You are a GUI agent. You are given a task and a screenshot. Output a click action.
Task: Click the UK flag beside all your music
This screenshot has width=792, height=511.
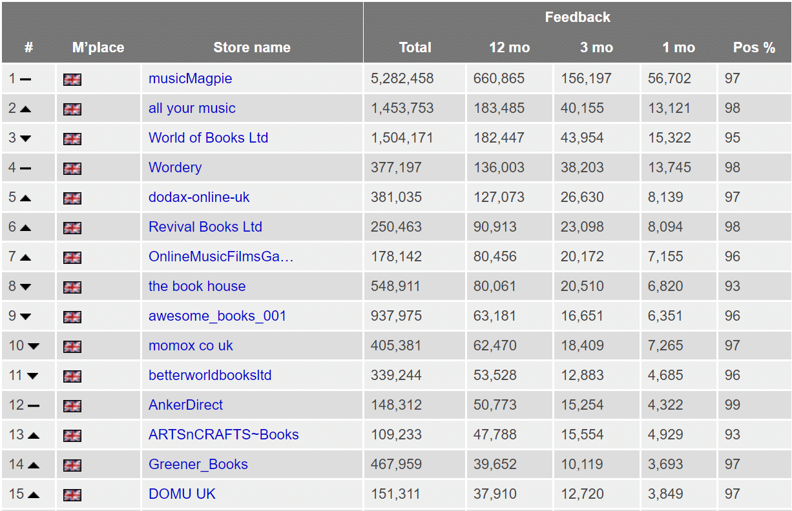pyautogui.click(x=72, y=109)
